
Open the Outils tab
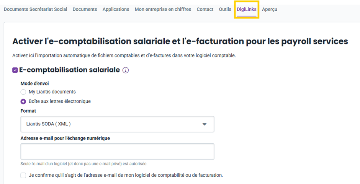225,10
